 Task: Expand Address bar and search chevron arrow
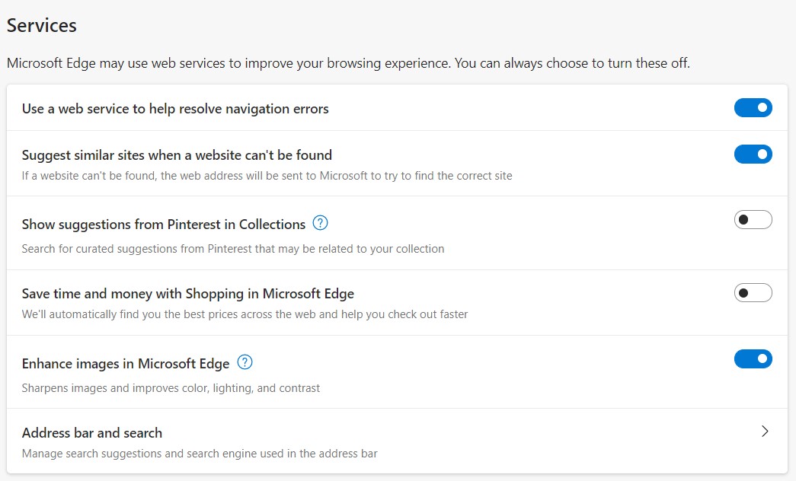click(765, 432)
